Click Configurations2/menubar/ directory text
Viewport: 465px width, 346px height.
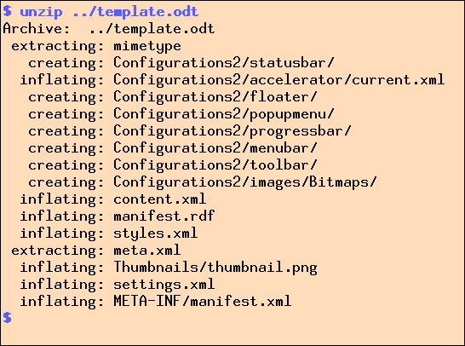click(x=215, y=148)
